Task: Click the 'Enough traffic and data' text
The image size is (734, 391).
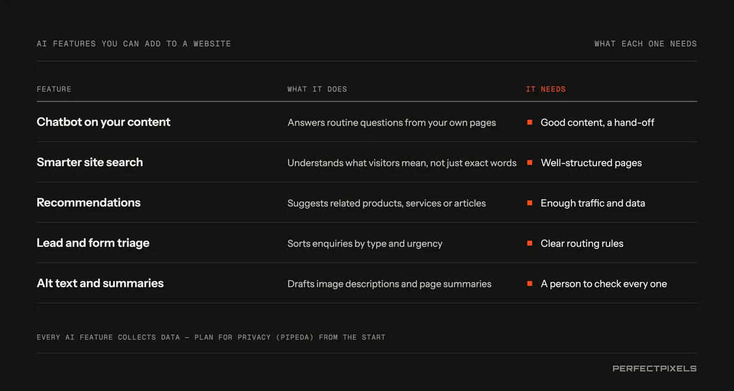Action: 593,203
